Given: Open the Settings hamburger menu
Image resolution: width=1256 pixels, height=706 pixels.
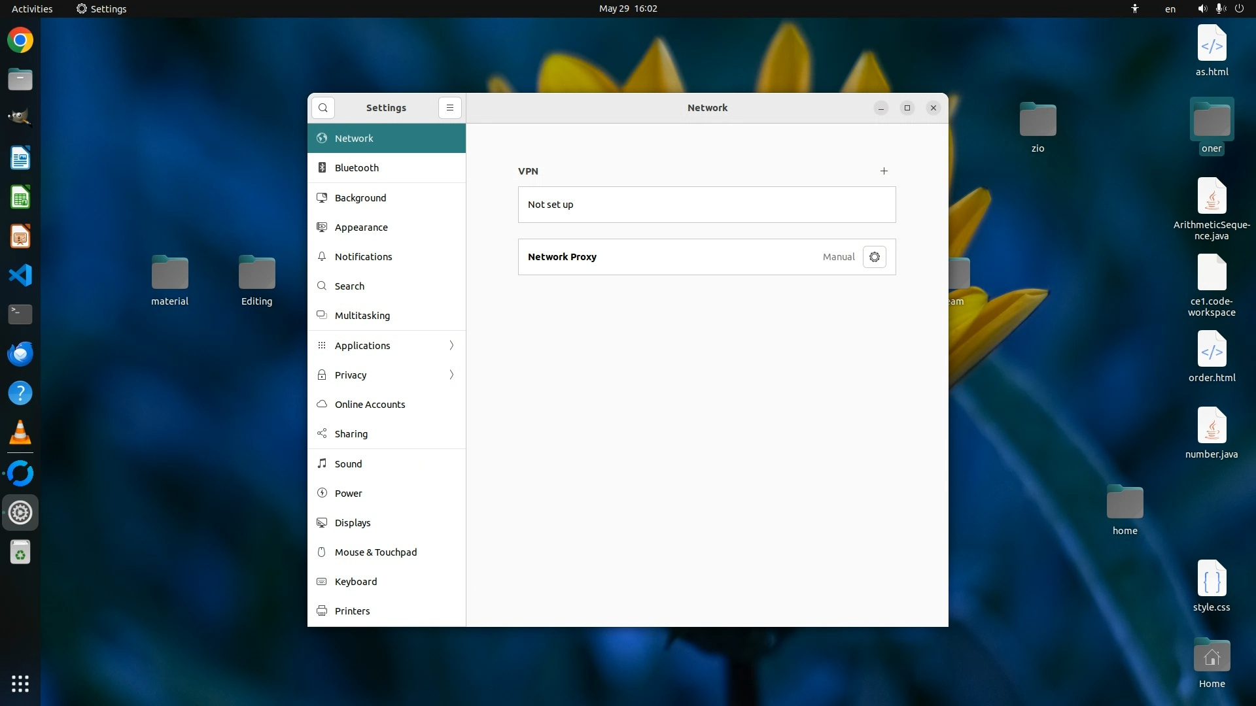Looking at the screenshot, I should [450, 108].
